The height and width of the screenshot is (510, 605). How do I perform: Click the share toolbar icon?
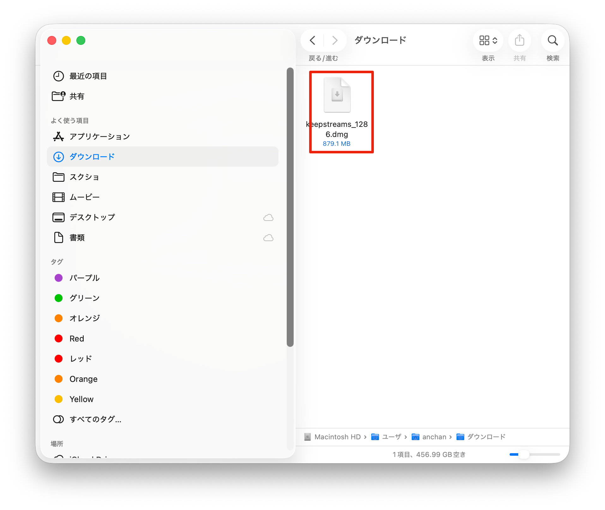pos(519,40)
